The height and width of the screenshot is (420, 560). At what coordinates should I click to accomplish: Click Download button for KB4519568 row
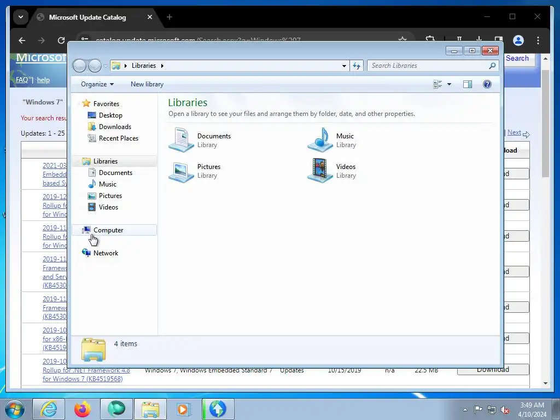tap(493, 370)
